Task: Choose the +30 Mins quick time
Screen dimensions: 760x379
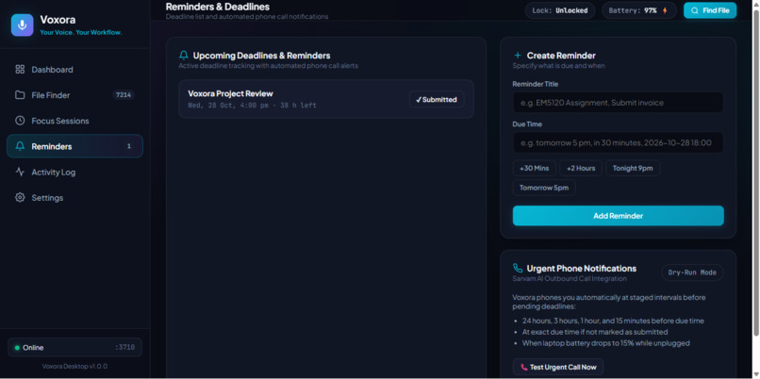Action: tap(534, 168)
